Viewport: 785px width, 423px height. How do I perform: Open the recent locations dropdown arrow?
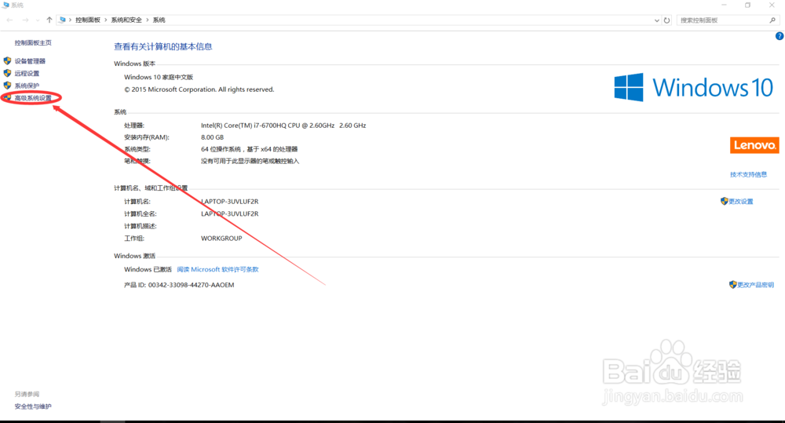pyautogui.click(x=38, y=20)
